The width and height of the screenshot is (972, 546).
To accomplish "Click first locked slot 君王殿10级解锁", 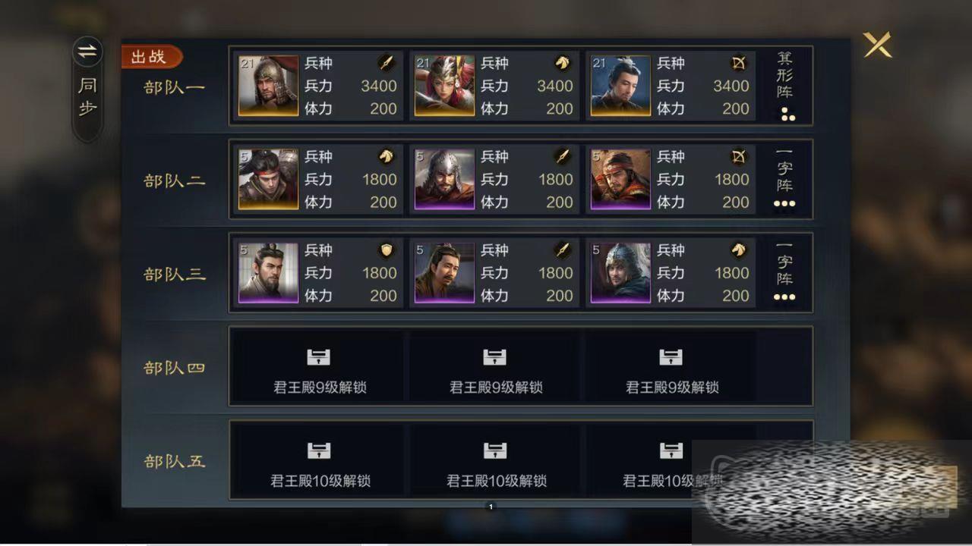I will tap(320, 460).
